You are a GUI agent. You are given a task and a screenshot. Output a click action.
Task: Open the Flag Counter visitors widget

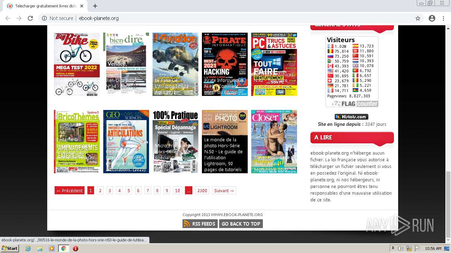point(352,72)
